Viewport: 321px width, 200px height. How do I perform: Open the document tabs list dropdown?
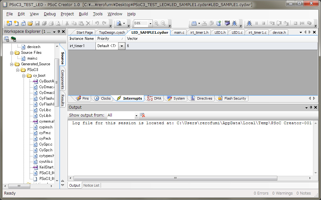(301, 32)
